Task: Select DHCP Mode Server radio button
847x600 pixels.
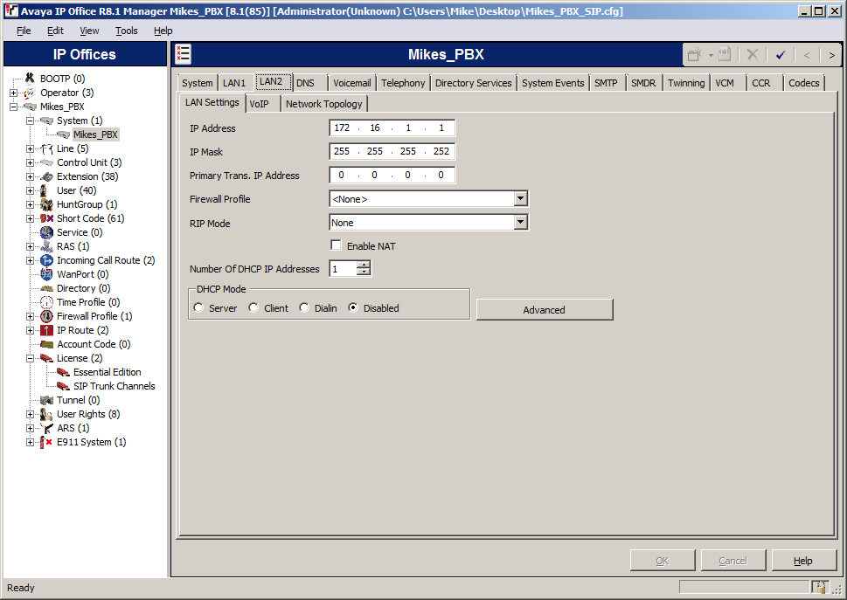Action: click(x=198, y=307)
